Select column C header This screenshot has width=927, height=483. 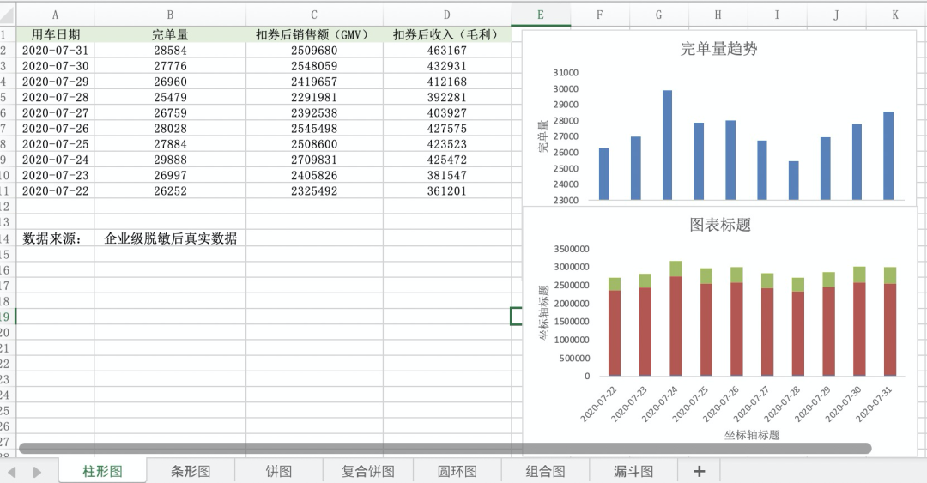tap(314, 15)
